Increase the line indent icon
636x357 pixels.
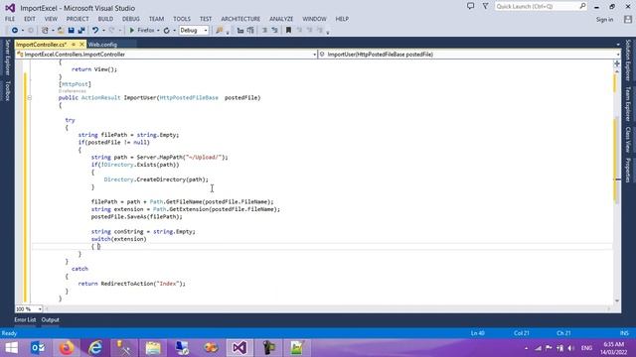(274, 31)
